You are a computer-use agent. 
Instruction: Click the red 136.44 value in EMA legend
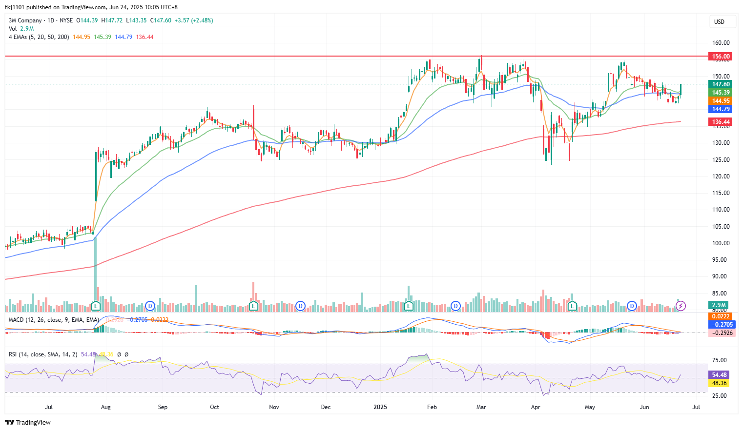click(x=145, y=37)
